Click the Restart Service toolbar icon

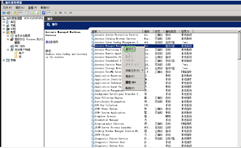[x=70, y=13]
